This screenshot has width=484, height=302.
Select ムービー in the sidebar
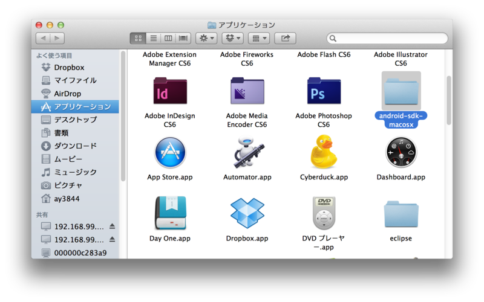[75, 159]
